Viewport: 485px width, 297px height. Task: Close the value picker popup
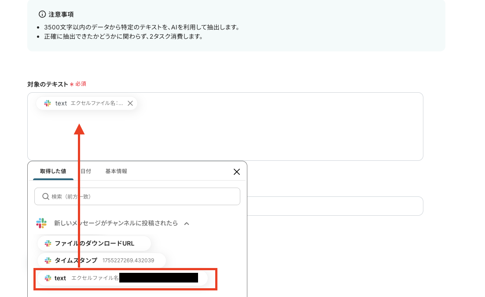tap(237, 172)
